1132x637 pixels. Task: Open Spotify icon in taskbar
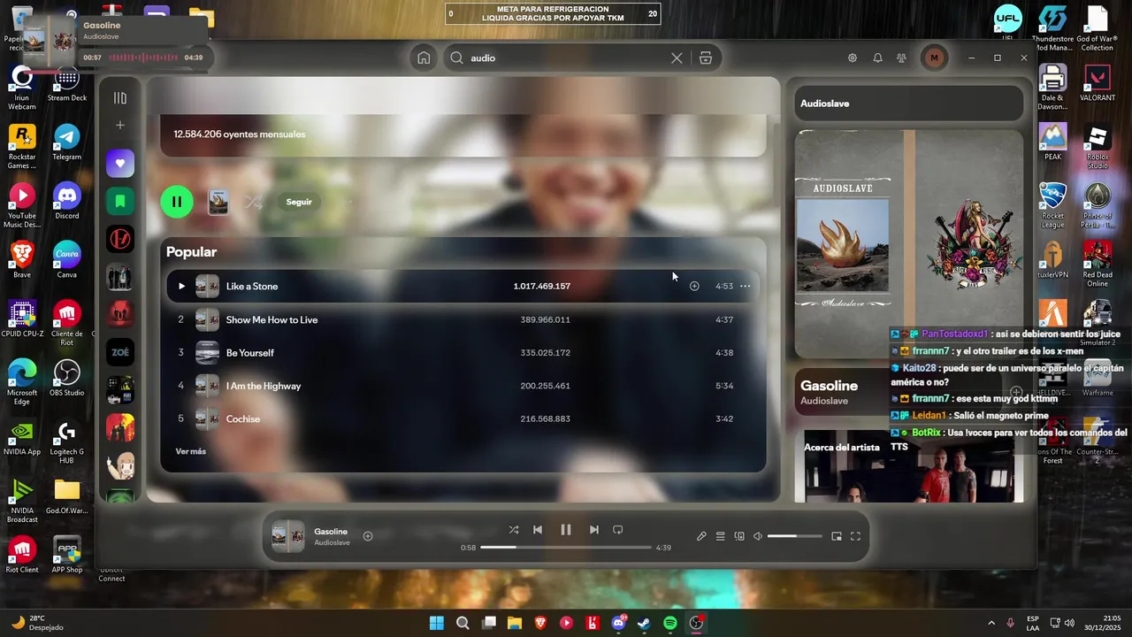click(x=670, y=623)
